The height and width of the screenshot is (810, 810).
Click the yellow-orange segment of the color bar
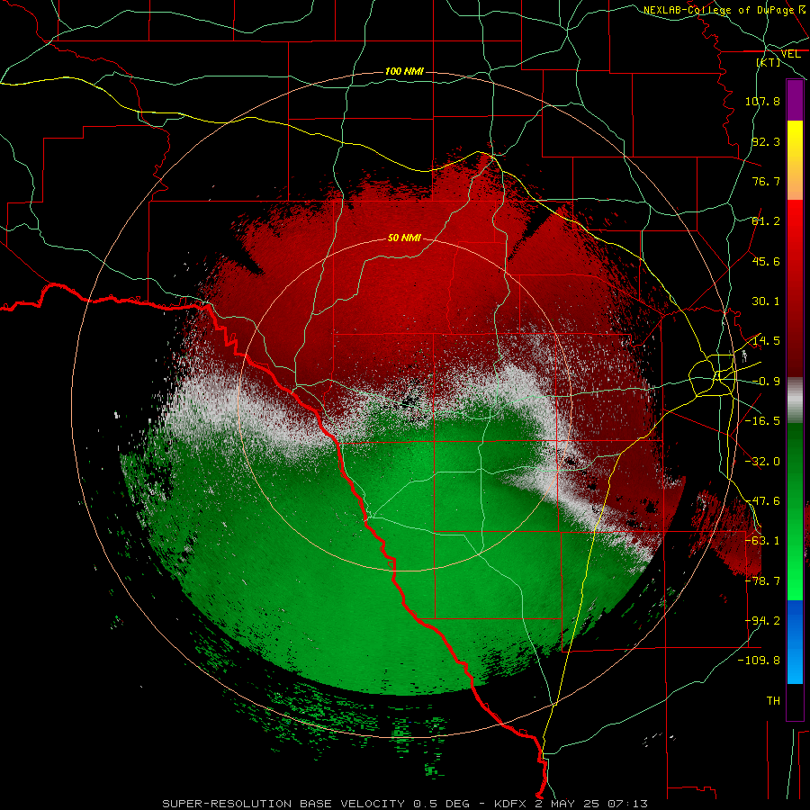pos(795,160)
